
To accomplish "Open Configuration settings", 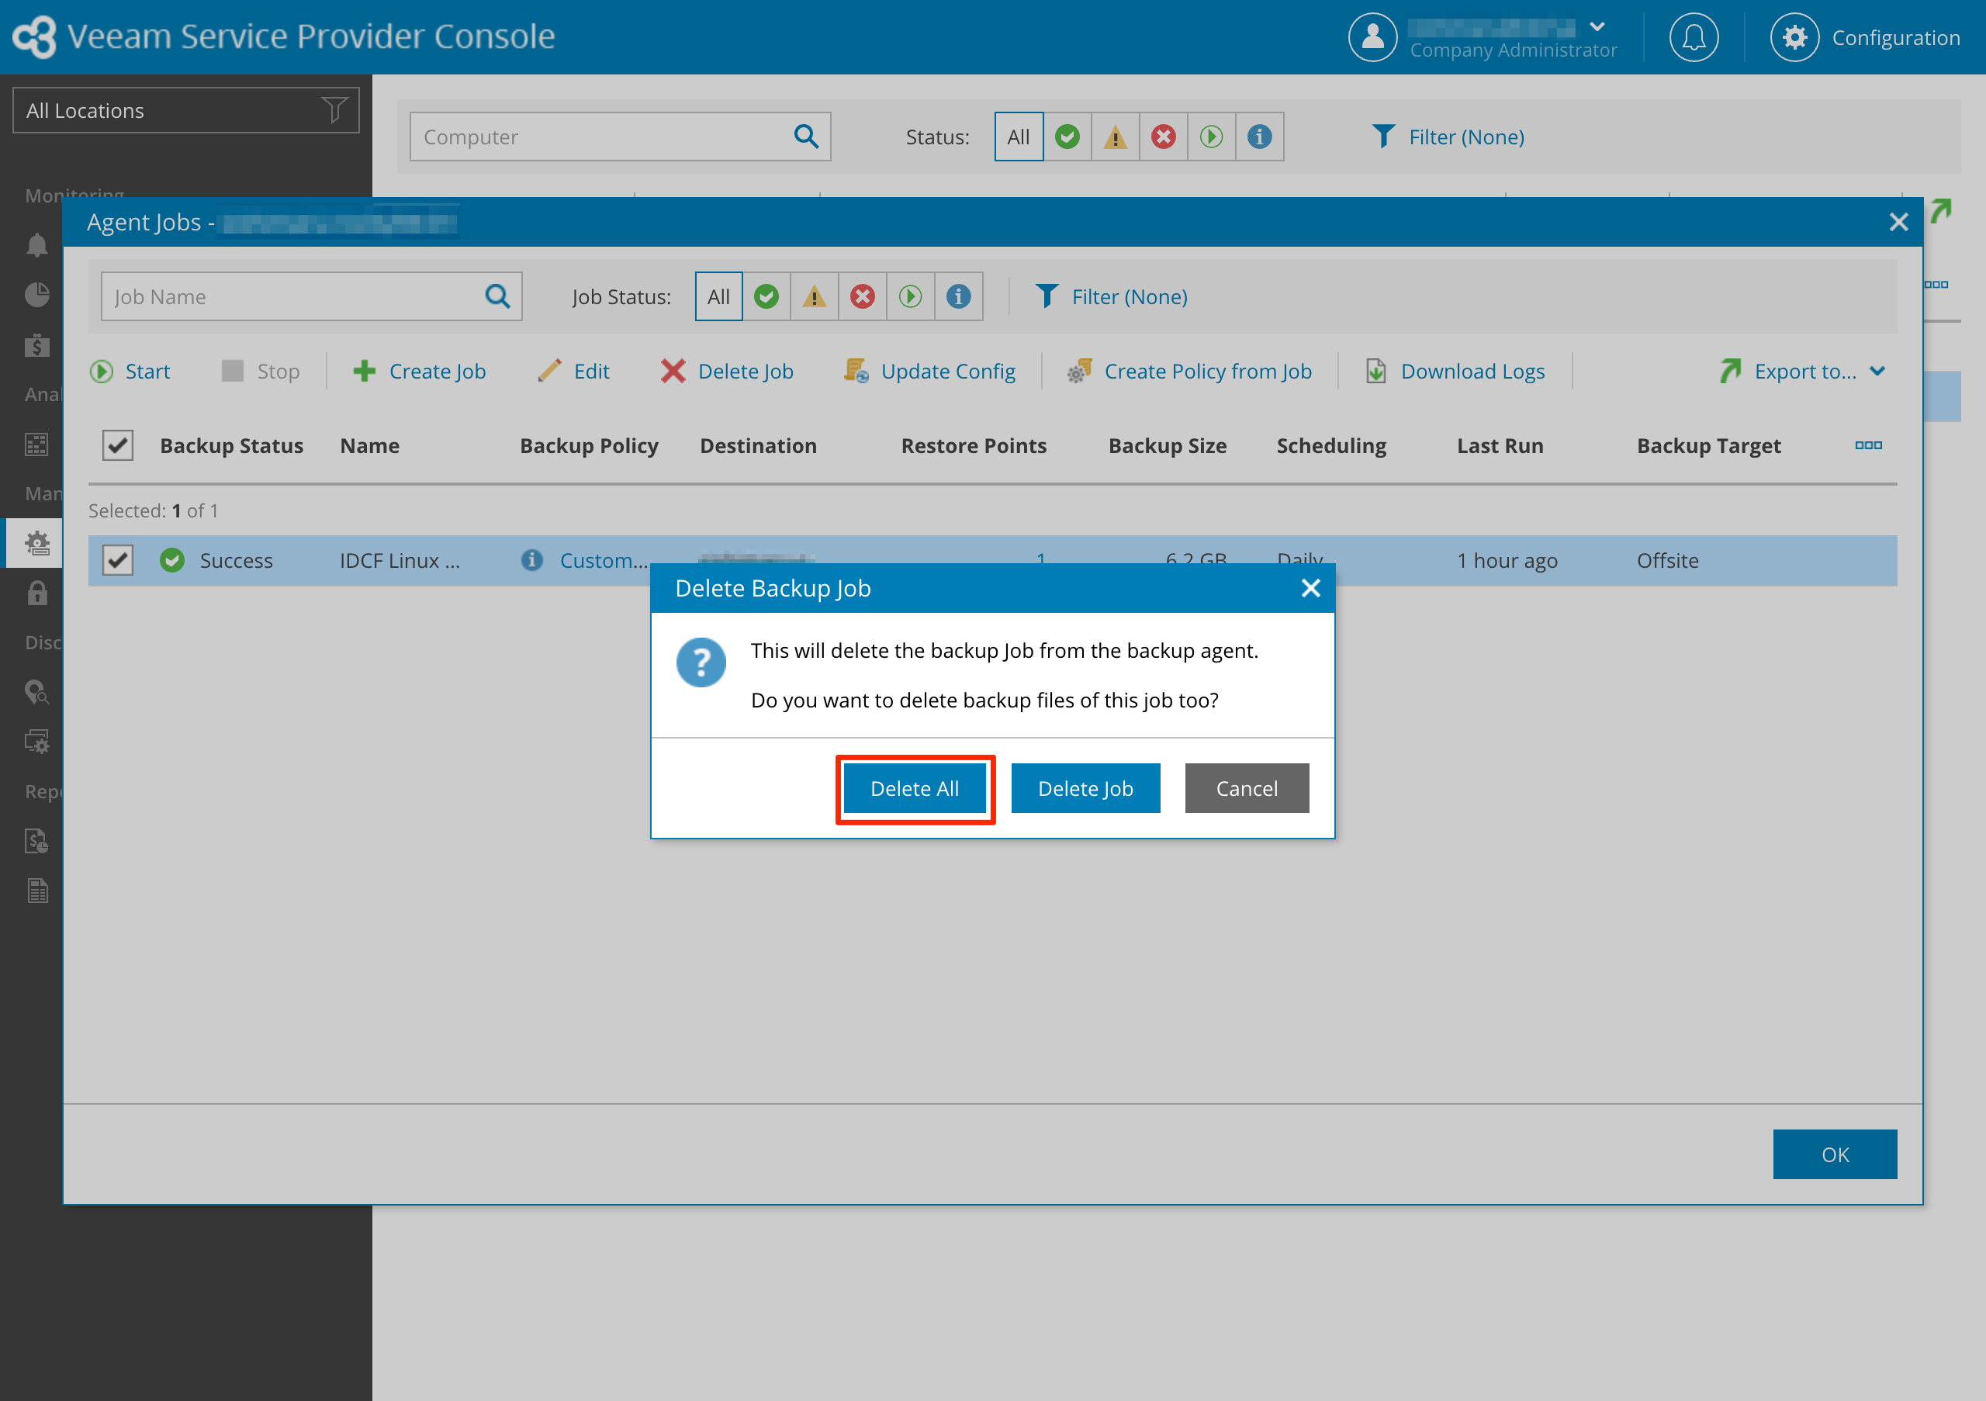I will (x=1865, y=37).
